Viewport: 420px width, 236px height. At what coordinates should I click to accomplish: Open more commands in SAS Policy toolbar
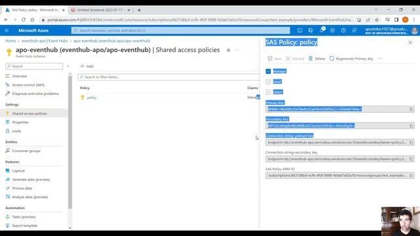(x=380, y=58)
